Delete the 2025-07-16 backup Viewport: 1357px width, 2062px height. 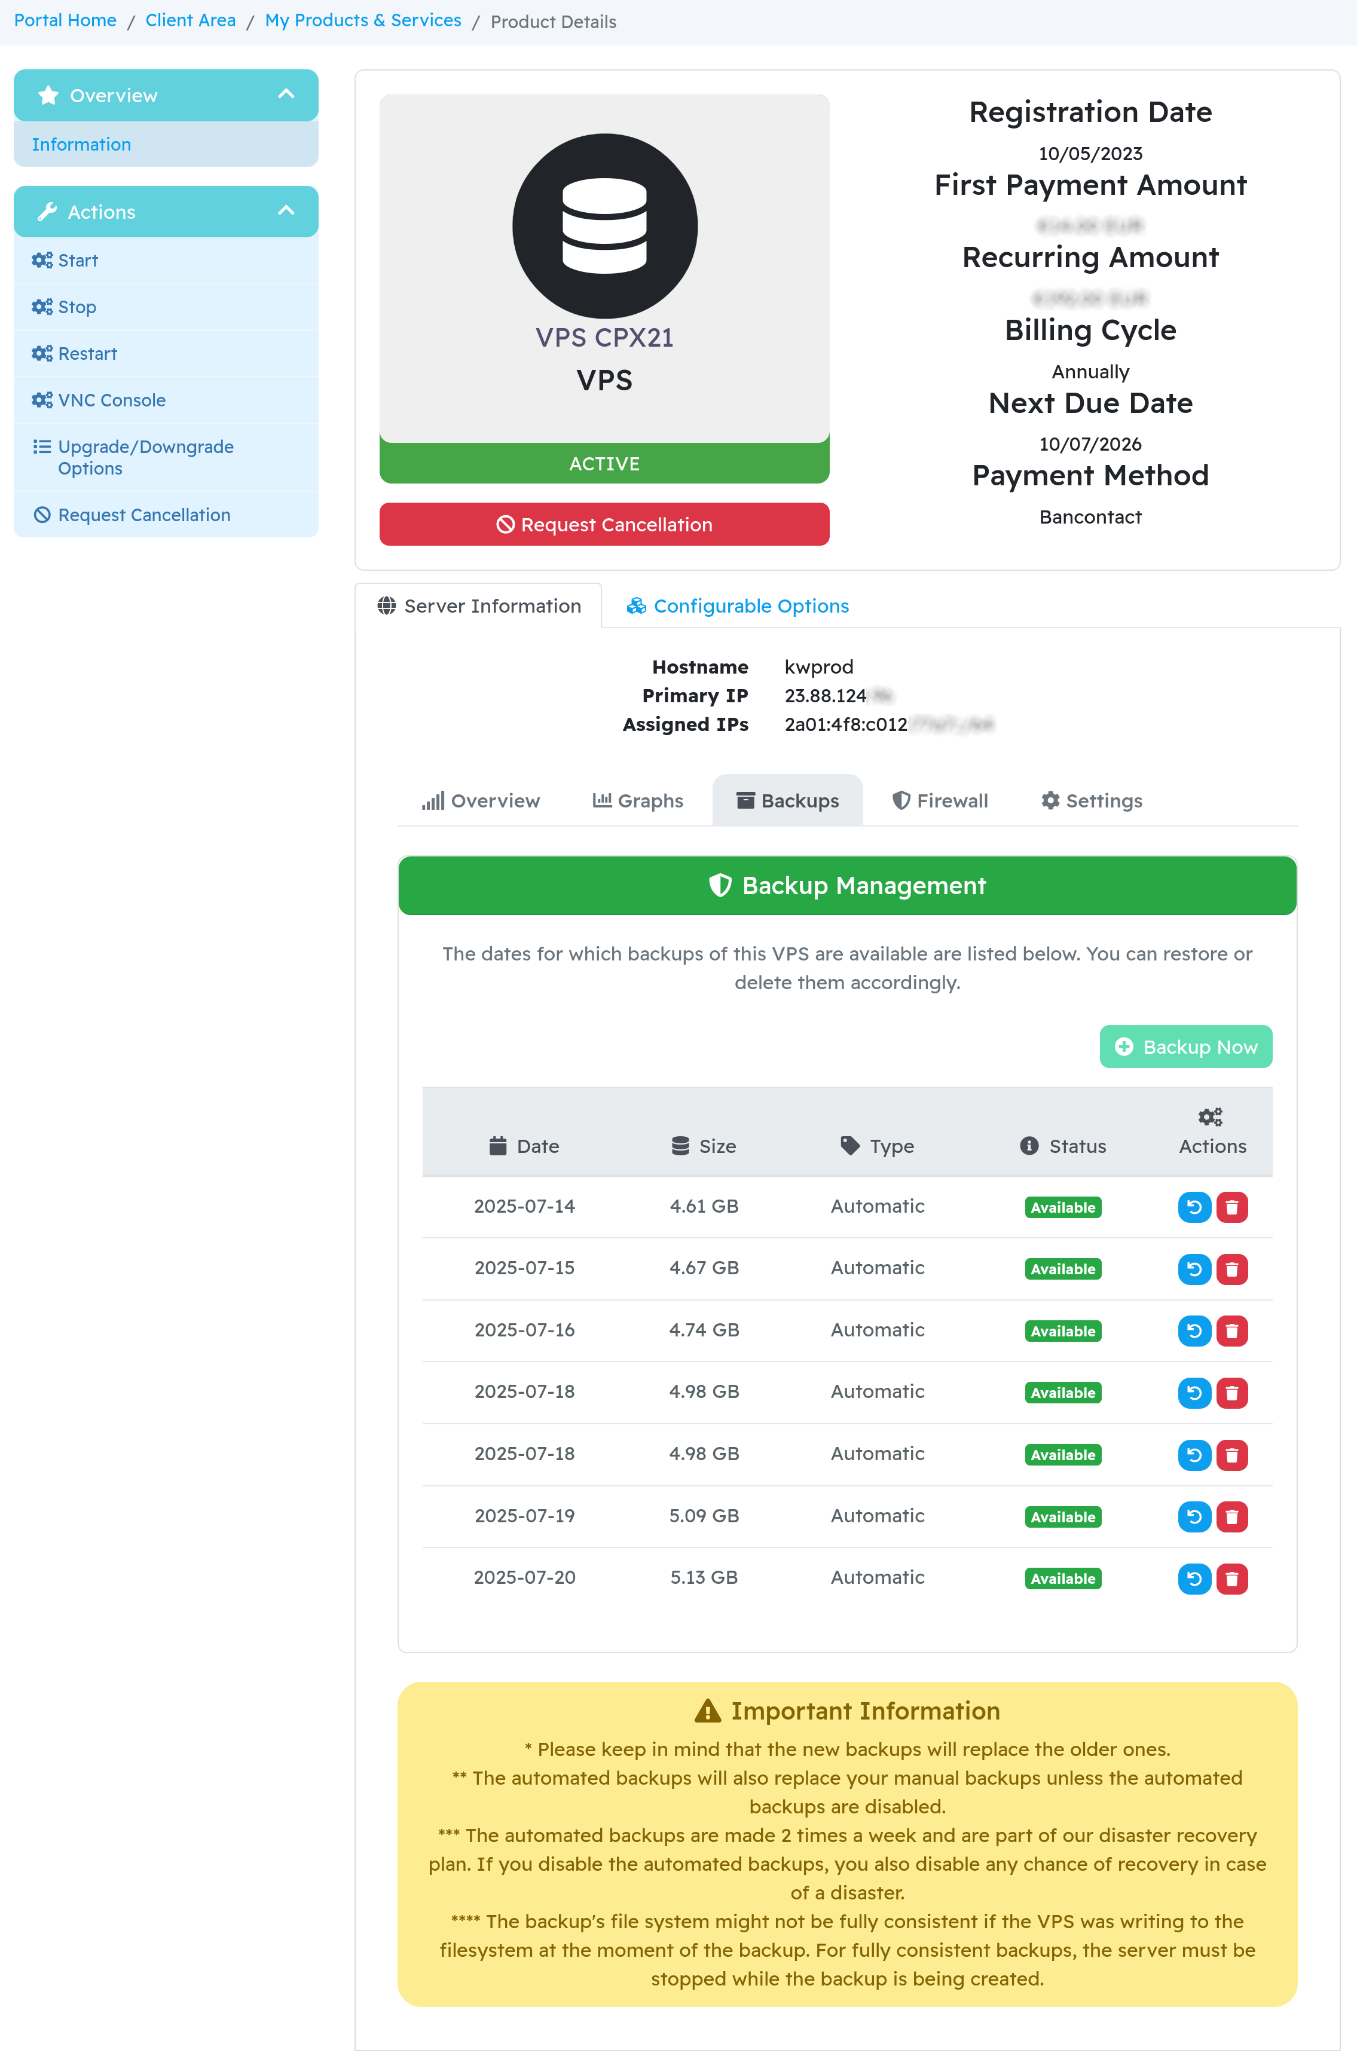tap(1231, 1331)
